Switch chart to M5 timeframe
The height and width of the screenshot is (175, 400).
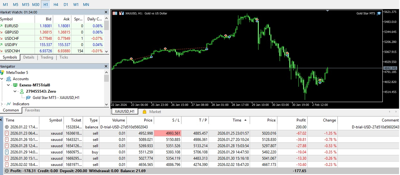click(15, 4)
